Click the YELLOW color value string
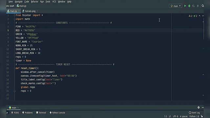The height and width of the screenshot is (118, 210). coord(33,38)
